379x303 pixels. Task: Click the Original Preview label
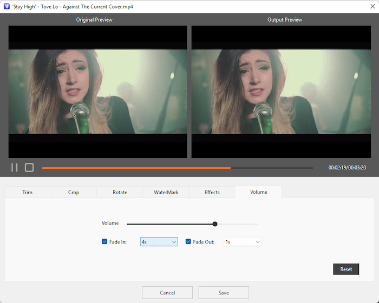(94, 19)
